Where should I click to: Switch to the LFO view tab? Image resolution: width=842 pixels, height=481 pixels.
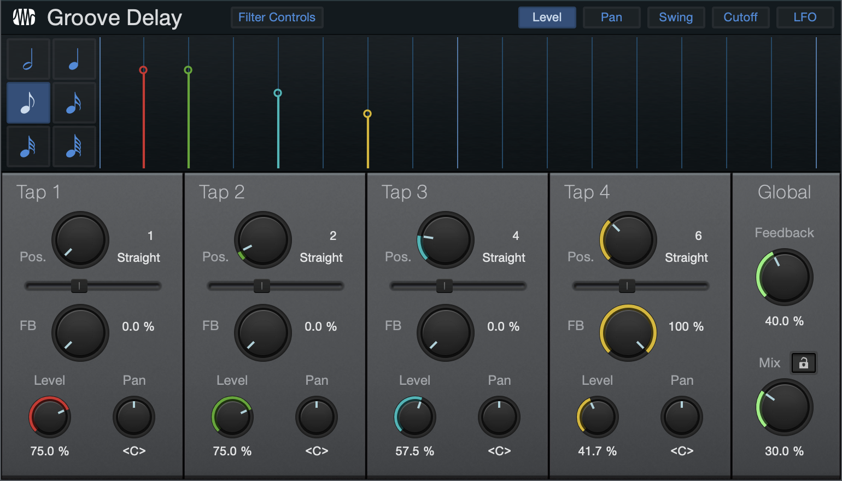click(x=805, y=17)
